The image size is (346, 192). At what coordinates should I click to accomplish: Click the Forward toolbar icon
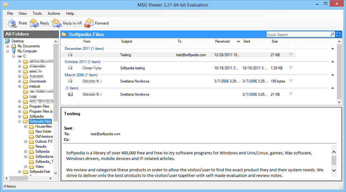pyautogui.click(x=89, y=23)
